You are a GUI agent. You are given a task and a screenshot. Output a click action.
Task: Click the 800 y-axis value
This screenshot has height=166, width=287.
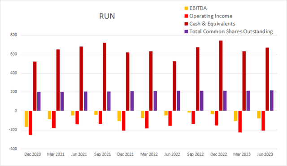(13, 35)
